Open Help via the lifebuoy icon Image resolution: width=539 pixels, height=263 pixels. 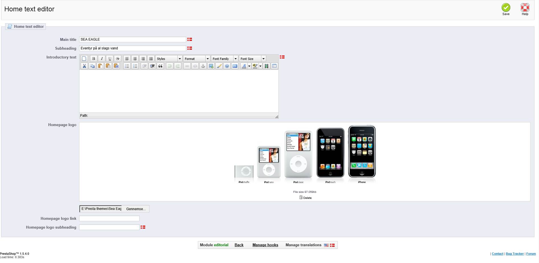click(x=525, y=7)
